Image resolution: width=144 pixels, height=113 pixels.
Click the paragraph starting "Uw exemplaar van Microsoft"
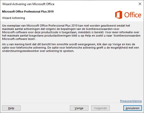click(71, 32)
